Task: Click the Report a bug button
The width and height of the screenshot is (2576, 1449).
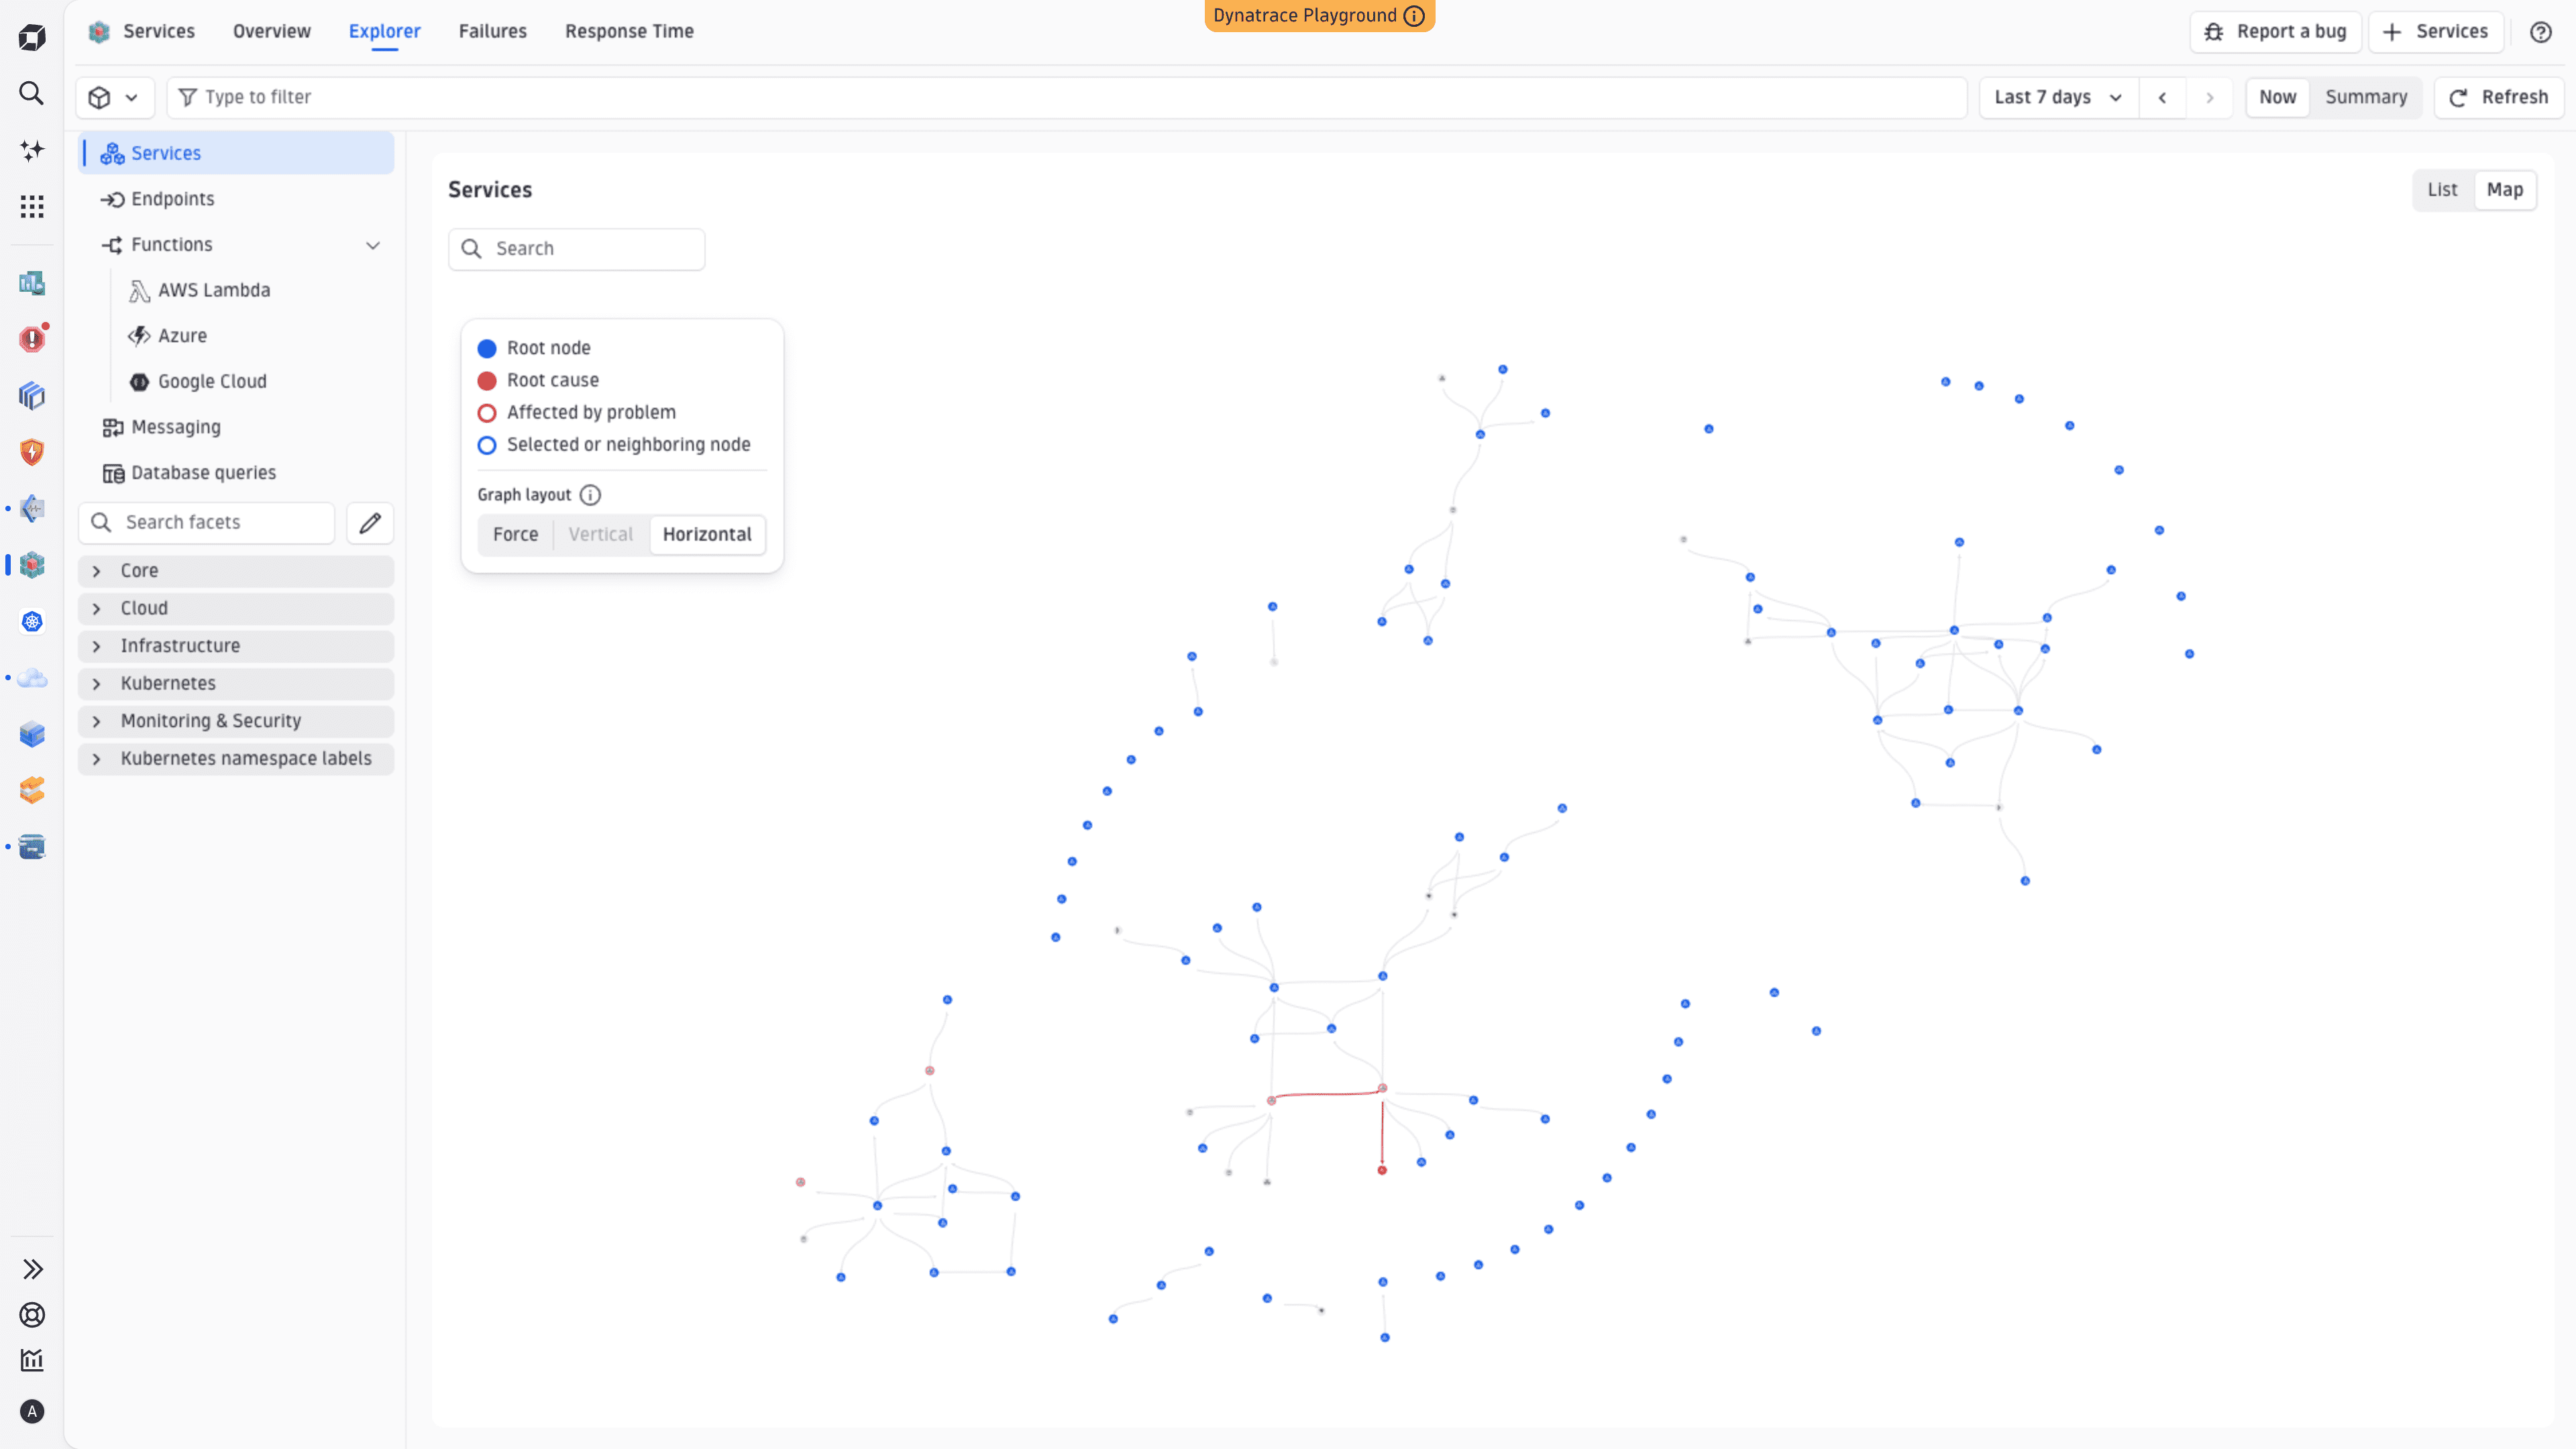Action: click(x=2275, y=32)
